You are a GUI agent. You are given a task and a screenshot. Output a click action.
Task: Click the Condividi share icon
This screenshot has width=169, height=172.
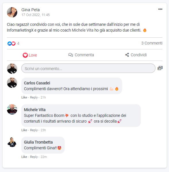127,55
